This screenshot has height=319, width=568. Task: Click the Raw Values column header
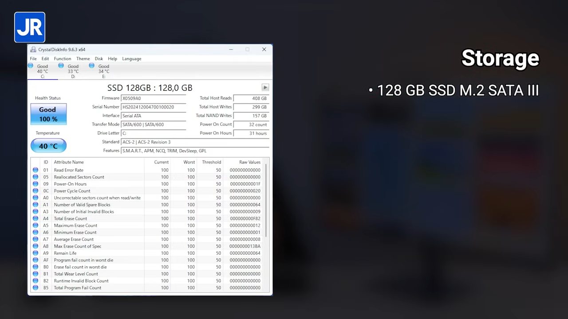tap(249, 162)
